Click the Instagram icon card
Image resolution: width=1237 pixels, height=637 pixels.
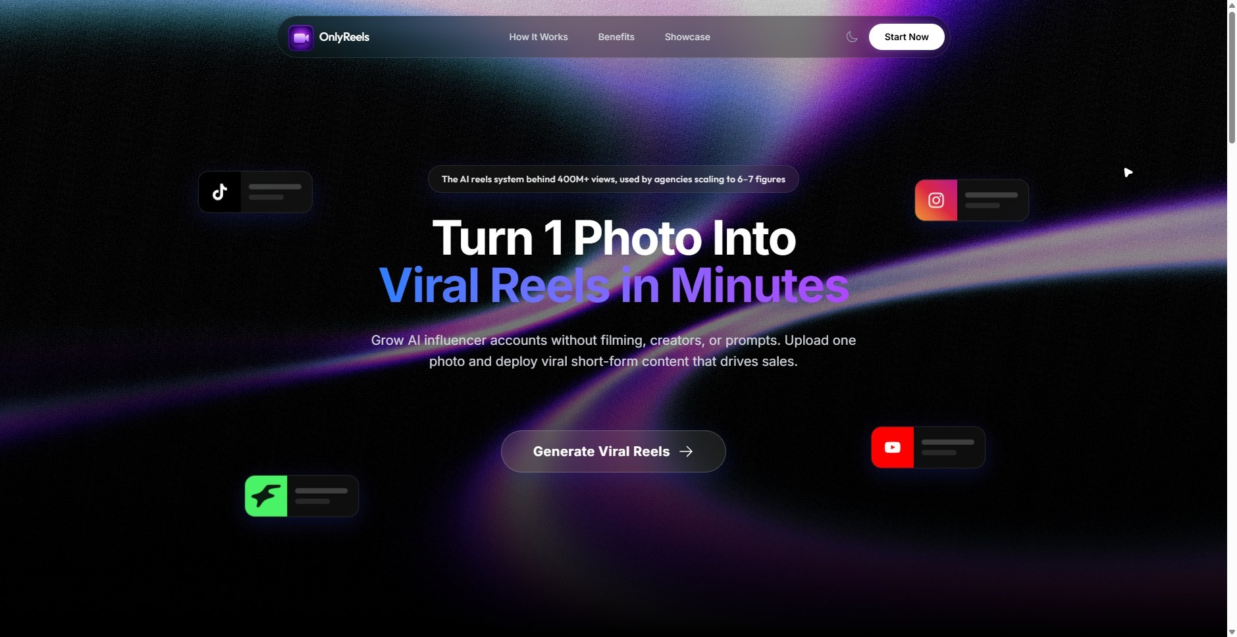[x=972, y=200]
